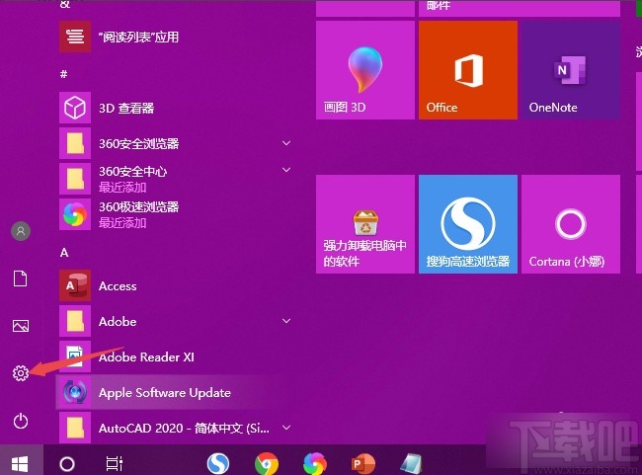This screenshot has width=642, height=475.
Task: Jump to the letter A section header
Action: tap(64, 253)
